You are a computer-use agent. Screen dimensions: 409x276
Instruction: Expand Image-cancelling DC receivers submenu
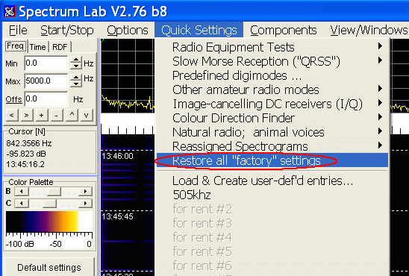tap(272, 104)
